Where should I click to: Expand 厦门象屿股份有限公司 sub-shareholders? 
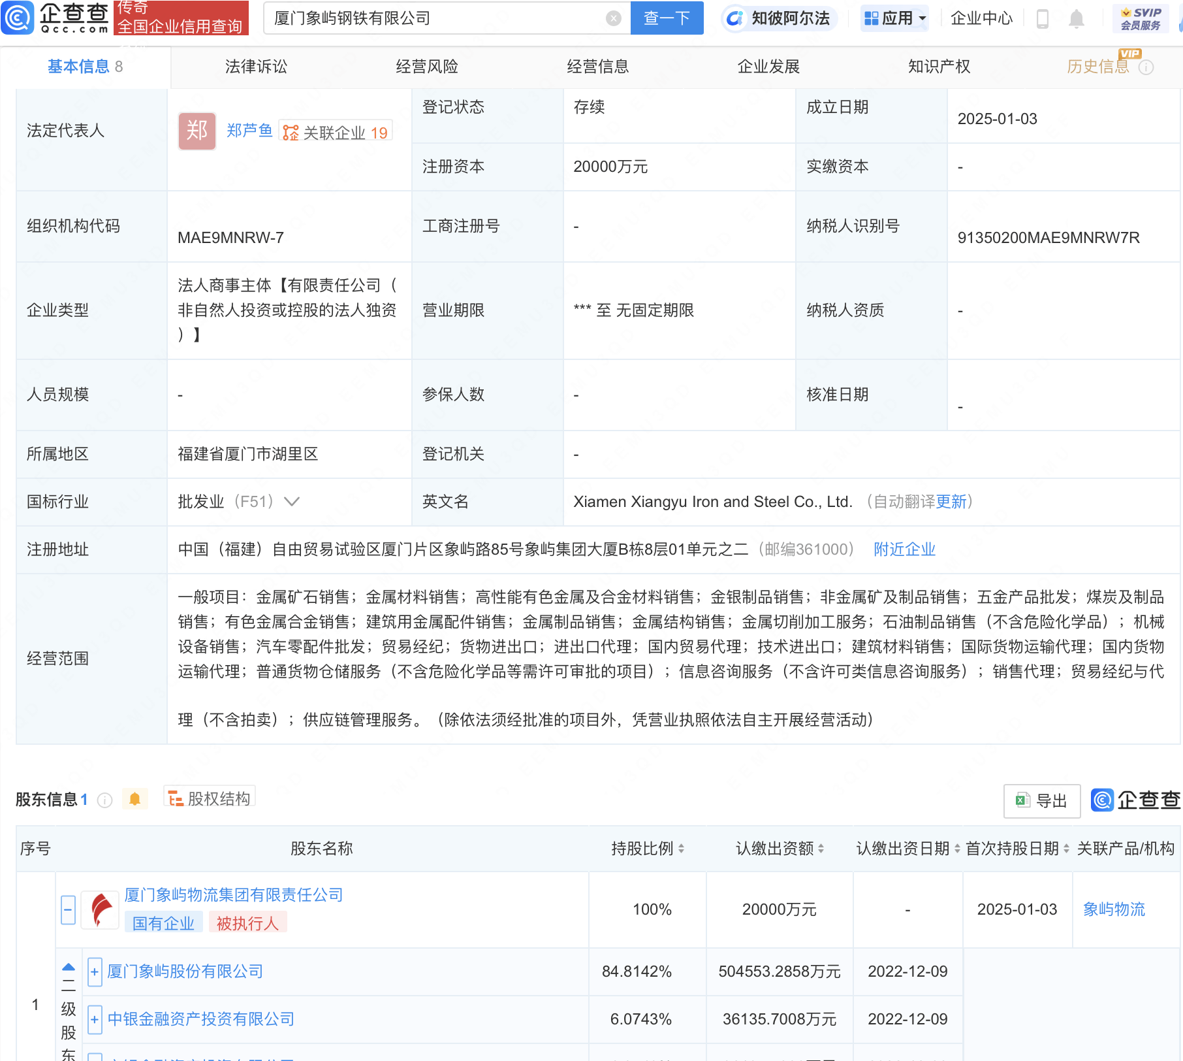95,971
